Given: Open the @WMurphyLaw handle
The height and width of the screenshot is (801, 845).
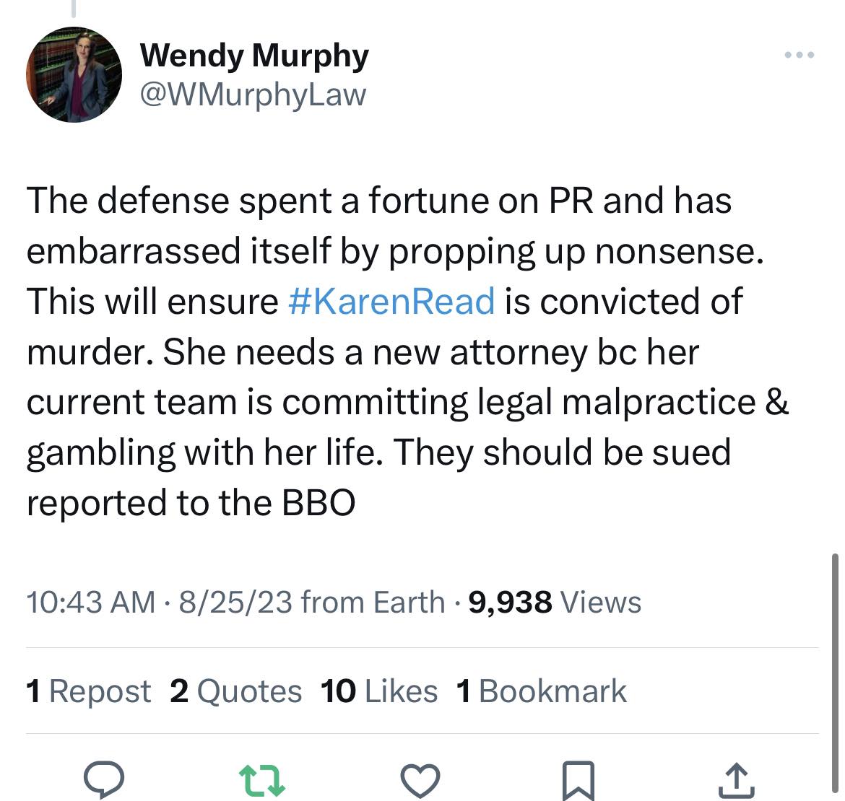Looking at the screenshot, I should (253, 94).
